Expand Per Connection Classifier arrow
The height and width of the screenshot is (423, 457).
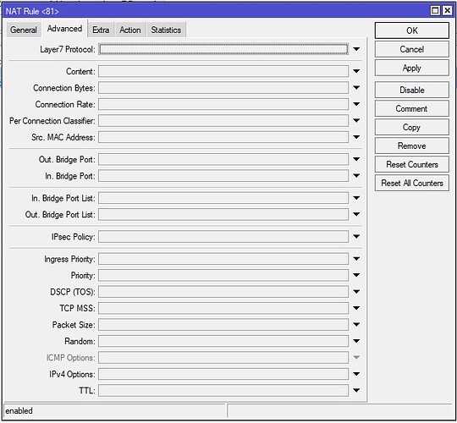(x=356, y=121)
